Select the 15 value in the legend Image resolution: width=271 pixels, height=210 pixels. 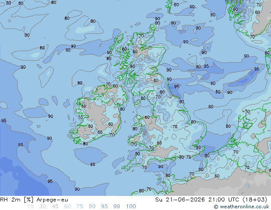[30, 207]
